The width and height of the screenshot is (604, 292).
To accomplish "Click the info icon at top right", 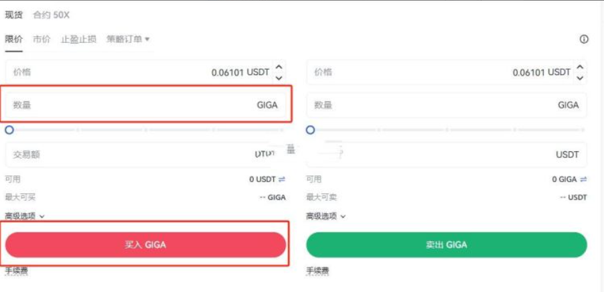I will pos(584,40).
